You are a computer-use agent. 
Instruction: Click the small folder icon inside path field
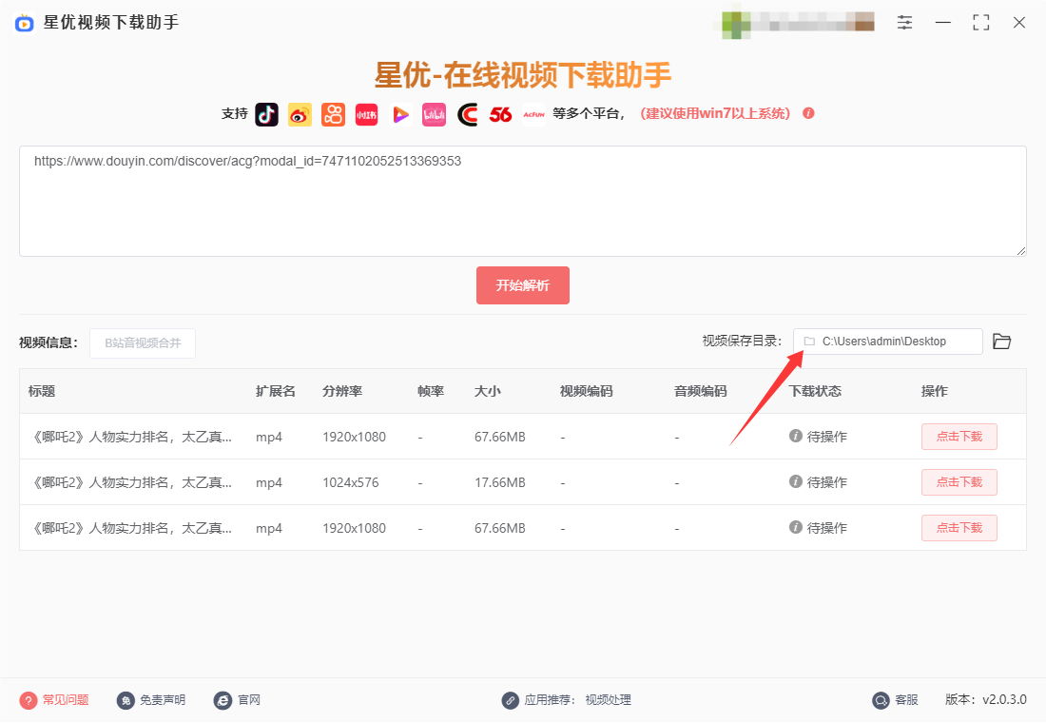pos(809,342)
